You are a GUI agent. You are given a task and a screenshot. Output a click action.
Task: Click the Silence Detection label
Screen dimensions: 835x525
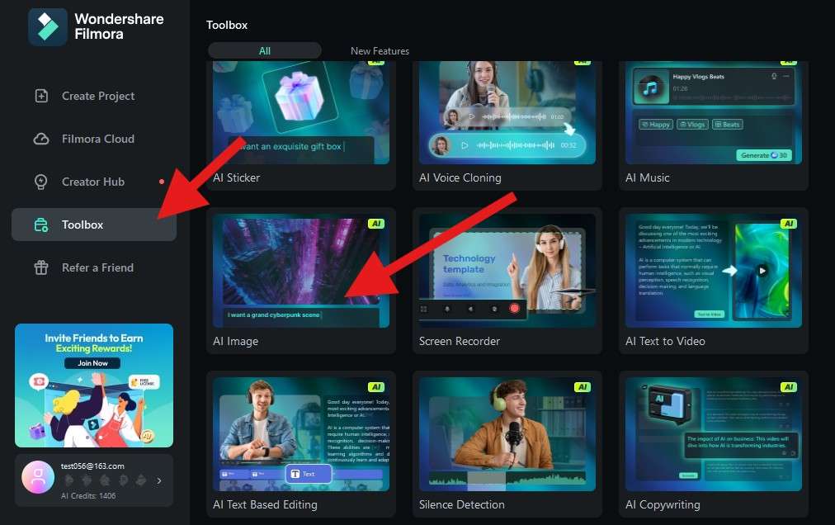pos(462,504)
